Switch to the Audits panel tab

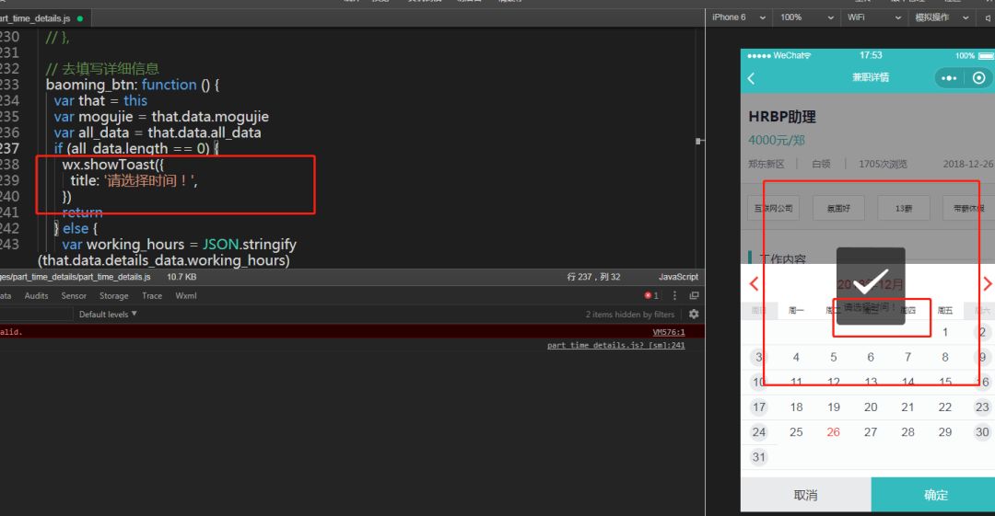(x=36, y=296)
